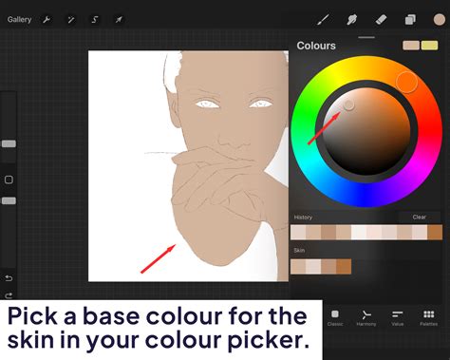This screenshot has width=450, height=360.
Task: Pick the first History swatch
Action: point(298,232)
